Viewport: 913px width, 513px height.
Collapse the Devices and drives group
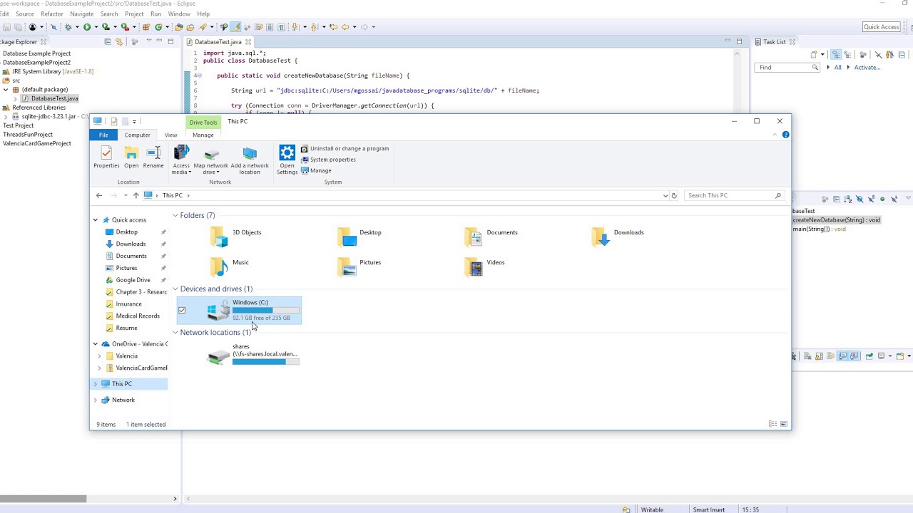point(175,289)
